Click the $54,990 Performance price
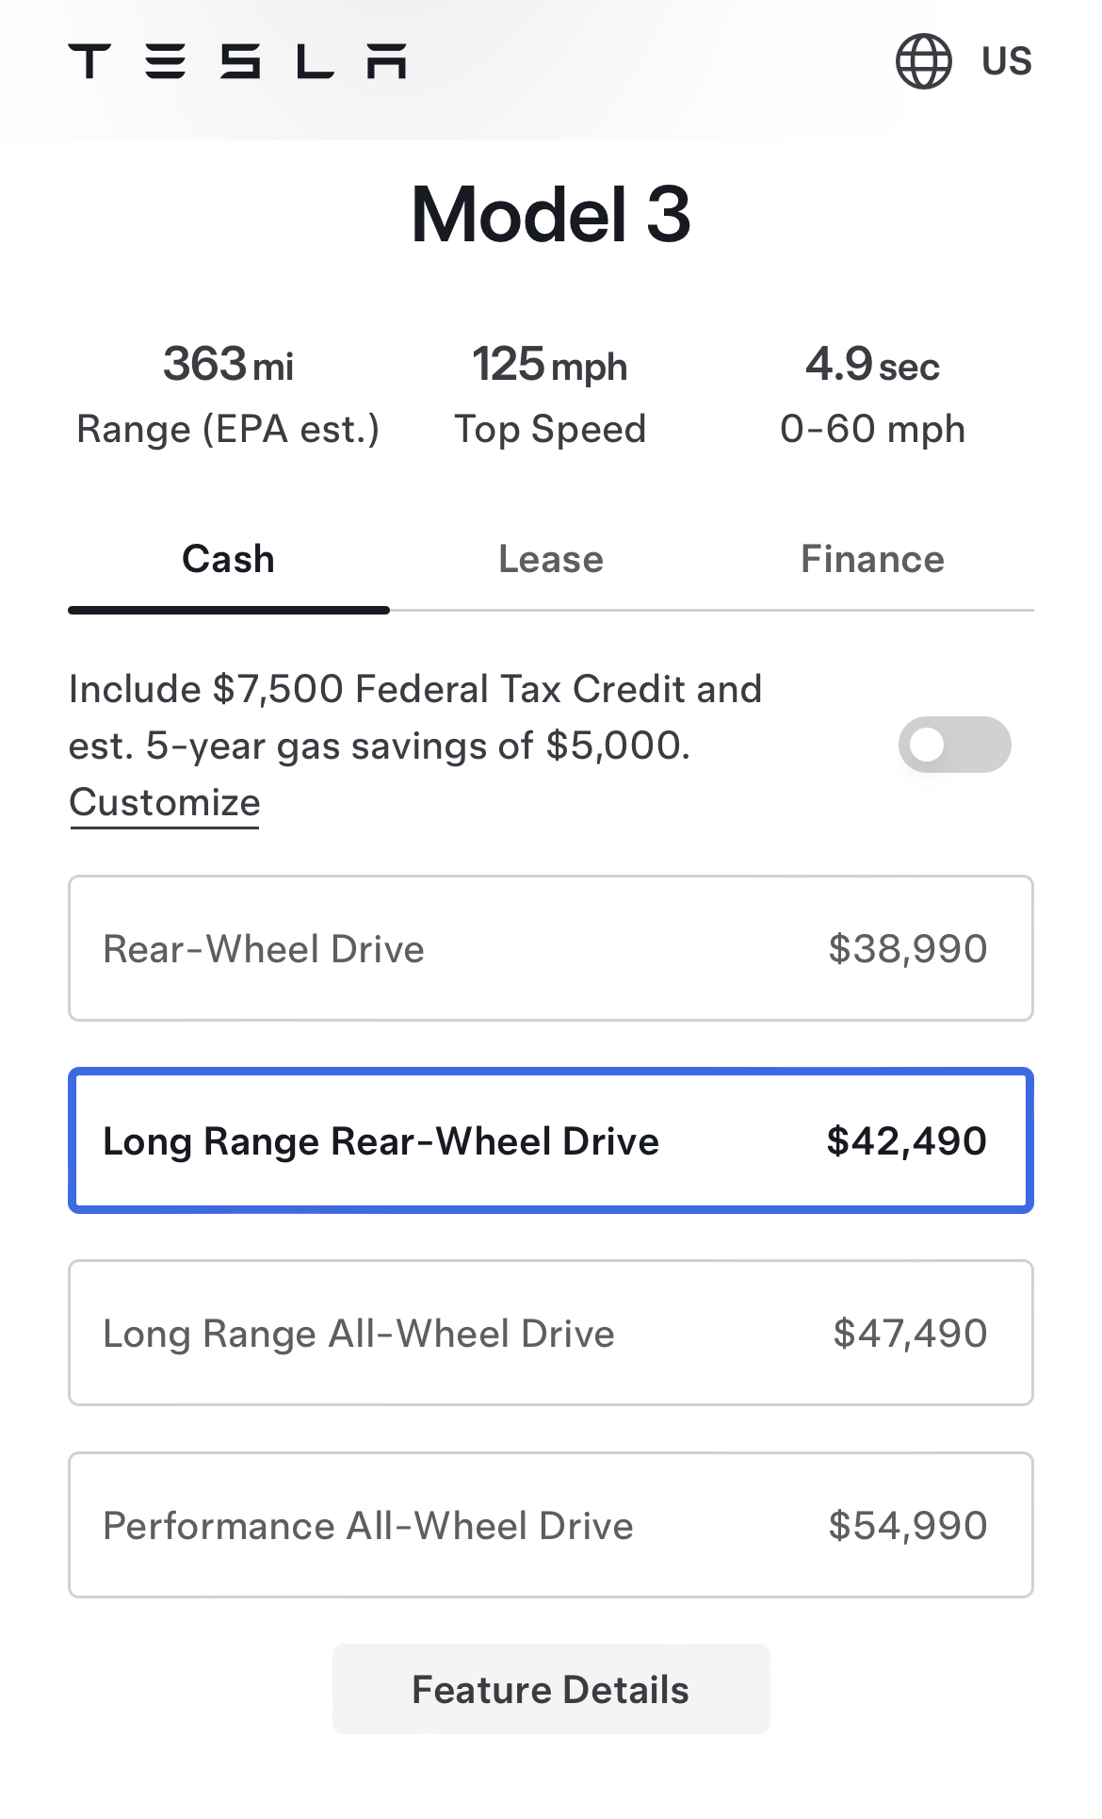 [908, 1526]
